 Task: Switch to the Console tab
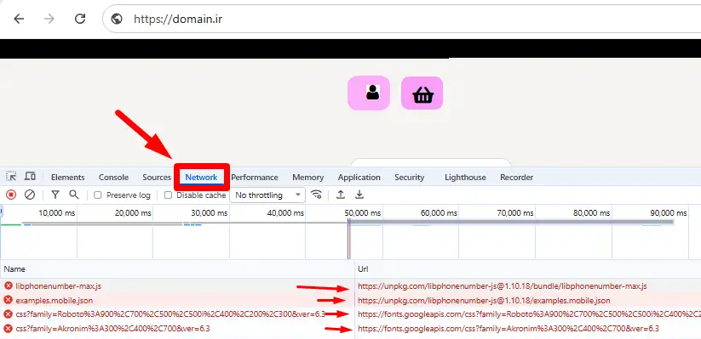(113, 177)
